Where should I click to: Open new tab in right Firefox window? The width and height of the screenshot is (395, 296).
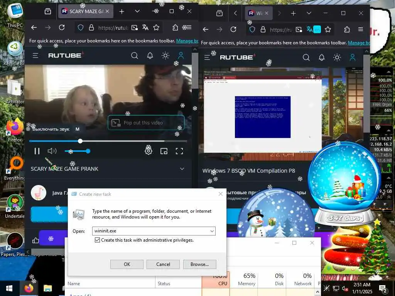(x=293, y=13)
